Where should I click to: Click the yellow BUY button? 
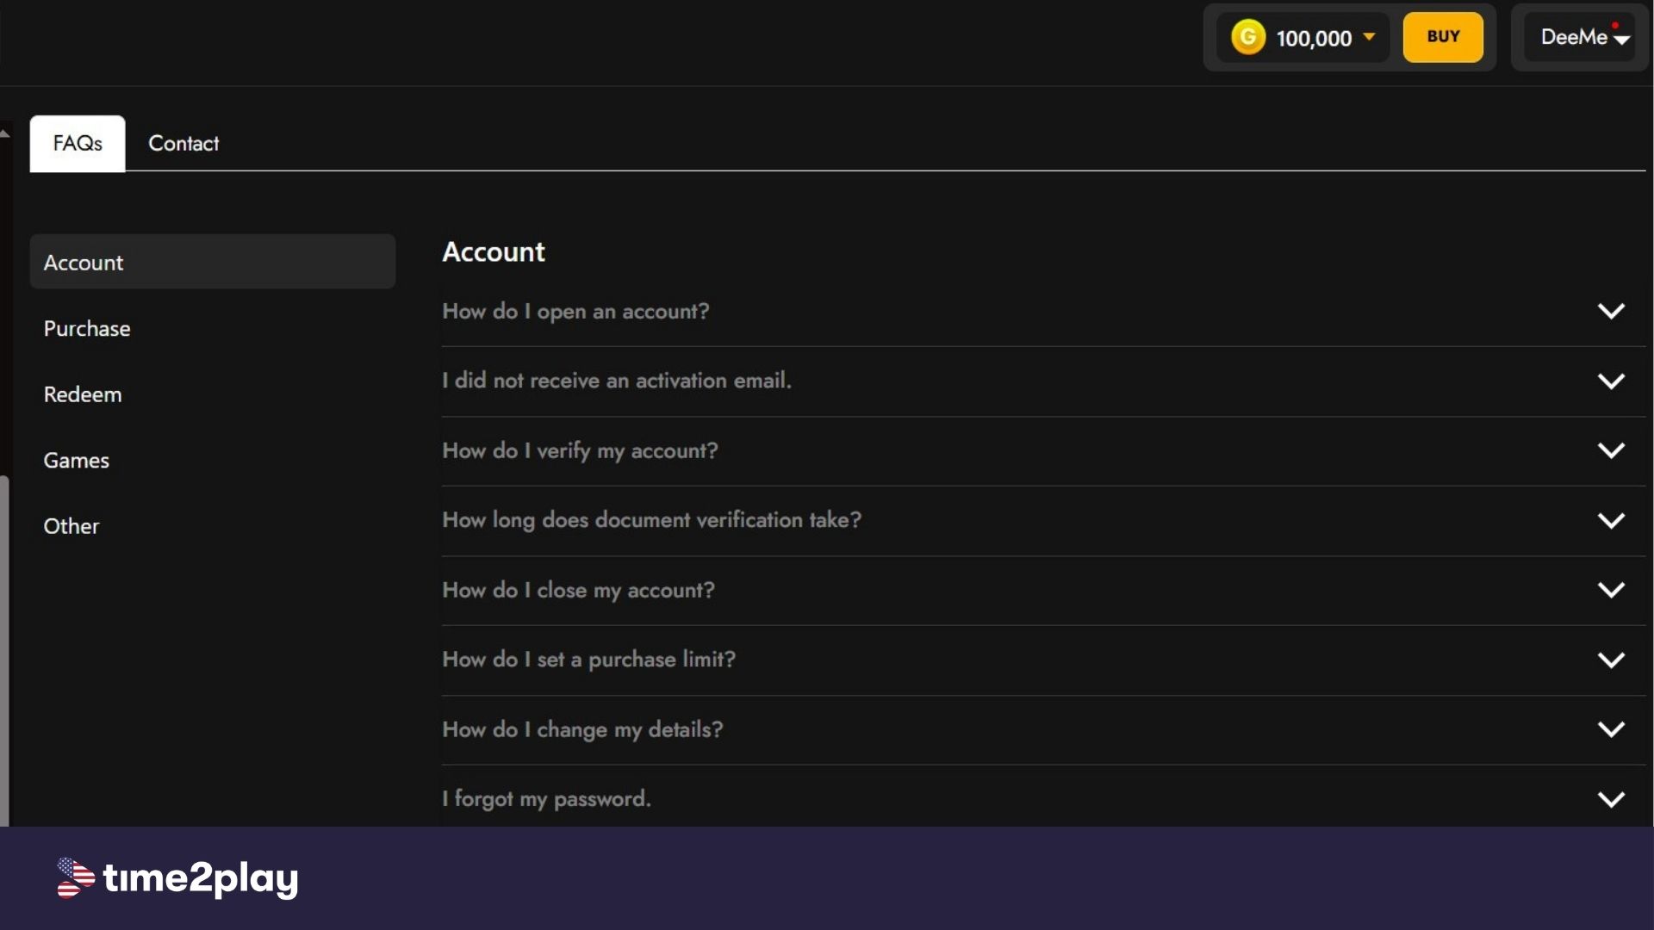tap(1443, 37)
